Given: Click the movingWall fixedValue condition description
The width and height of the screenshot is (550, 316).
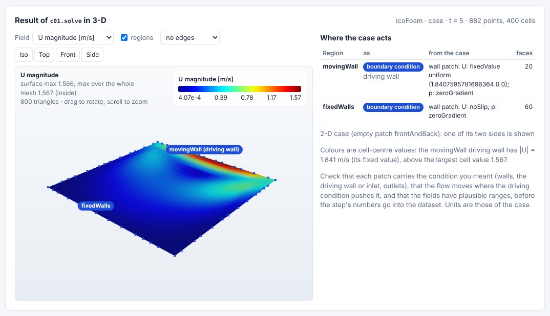Looking at the screenshot, I should (x=469, y=80).
